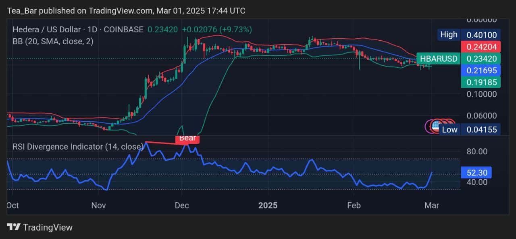
Task: Click the green 0.19185 lower band label
Action: pyautogui.click(x=481, y=82)
